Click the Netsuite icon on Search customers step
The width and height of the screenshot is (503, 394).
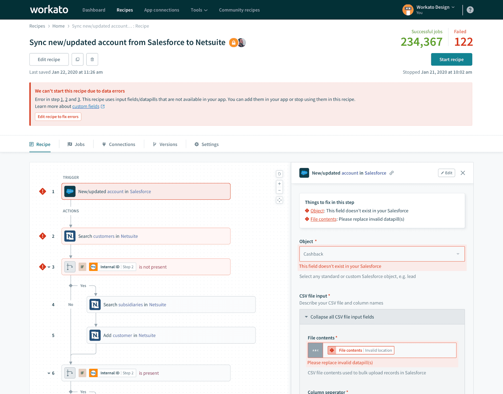(70, 236)
